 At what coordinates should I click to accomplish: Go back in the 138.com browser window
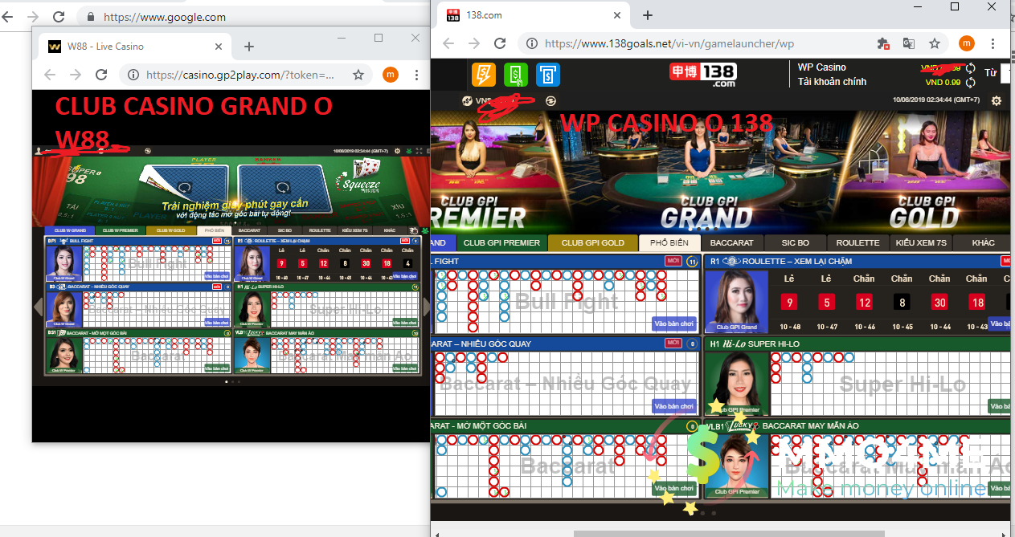pyautogui.click(x=448, y=43)
